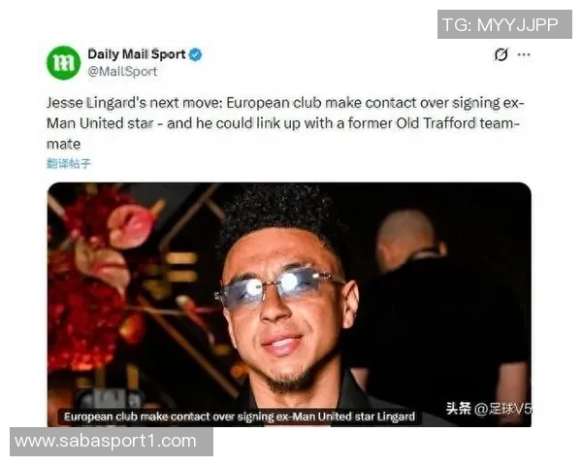Click the European club headline caption bar
Viewport: 582px width, 466px height.
(x=240, y=416)
